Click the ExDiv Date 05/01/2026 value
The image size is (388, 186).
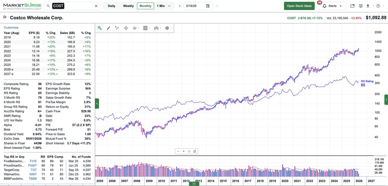click(x=34, y=138)
